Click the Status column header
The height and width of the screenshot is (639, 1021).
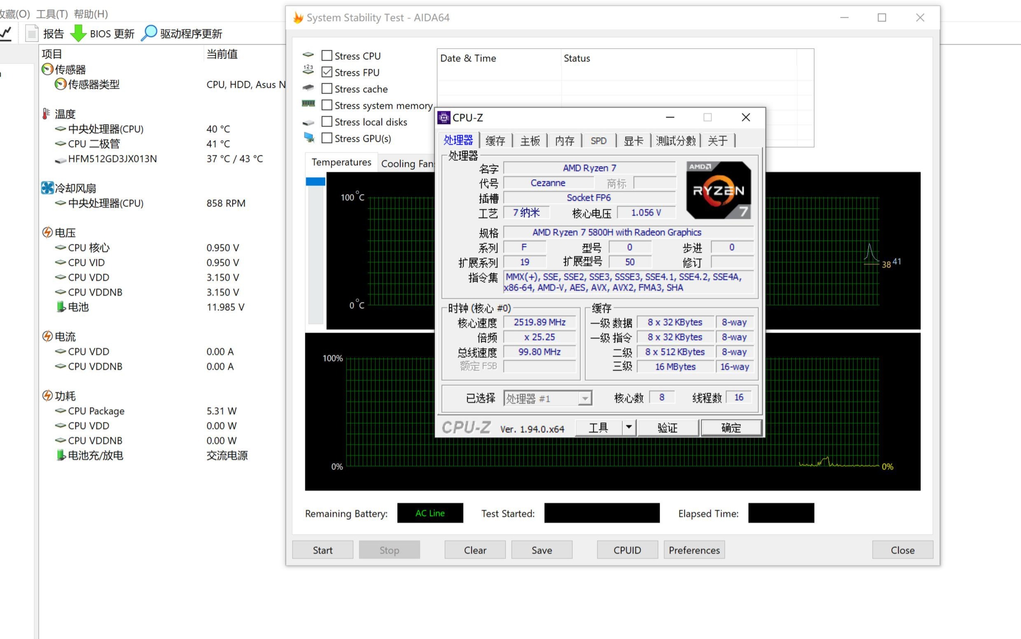tap(679, 58)
